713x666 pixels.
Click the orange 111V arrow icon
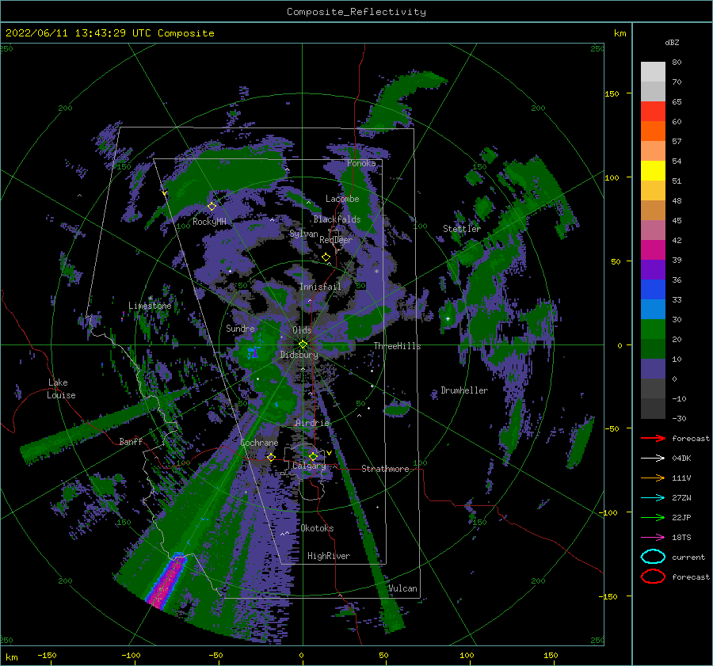tap(653, 478)
